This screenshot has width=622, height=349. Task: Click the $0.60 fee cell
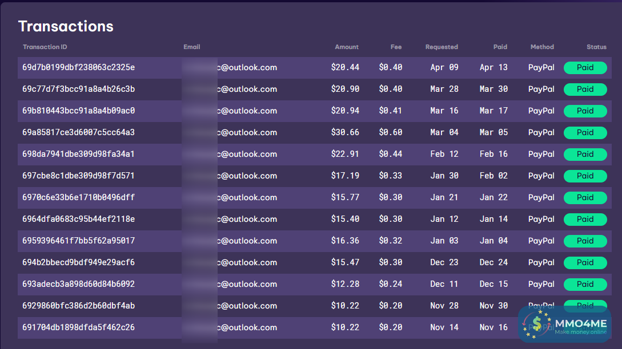pos(390,132)
